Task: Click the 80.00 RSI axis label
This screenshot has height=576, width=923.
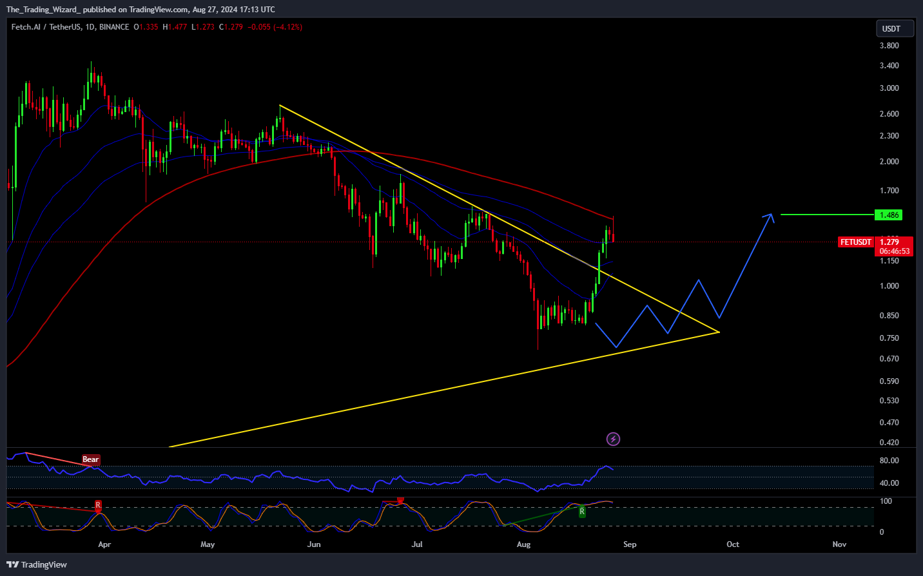Action: click(889, 461)
